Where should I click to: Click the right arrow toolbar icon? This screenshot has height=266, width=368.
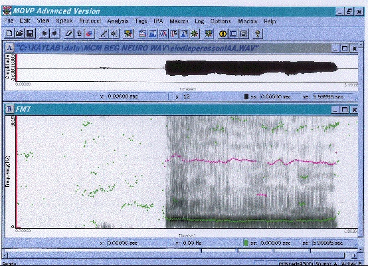coord(54,33)
